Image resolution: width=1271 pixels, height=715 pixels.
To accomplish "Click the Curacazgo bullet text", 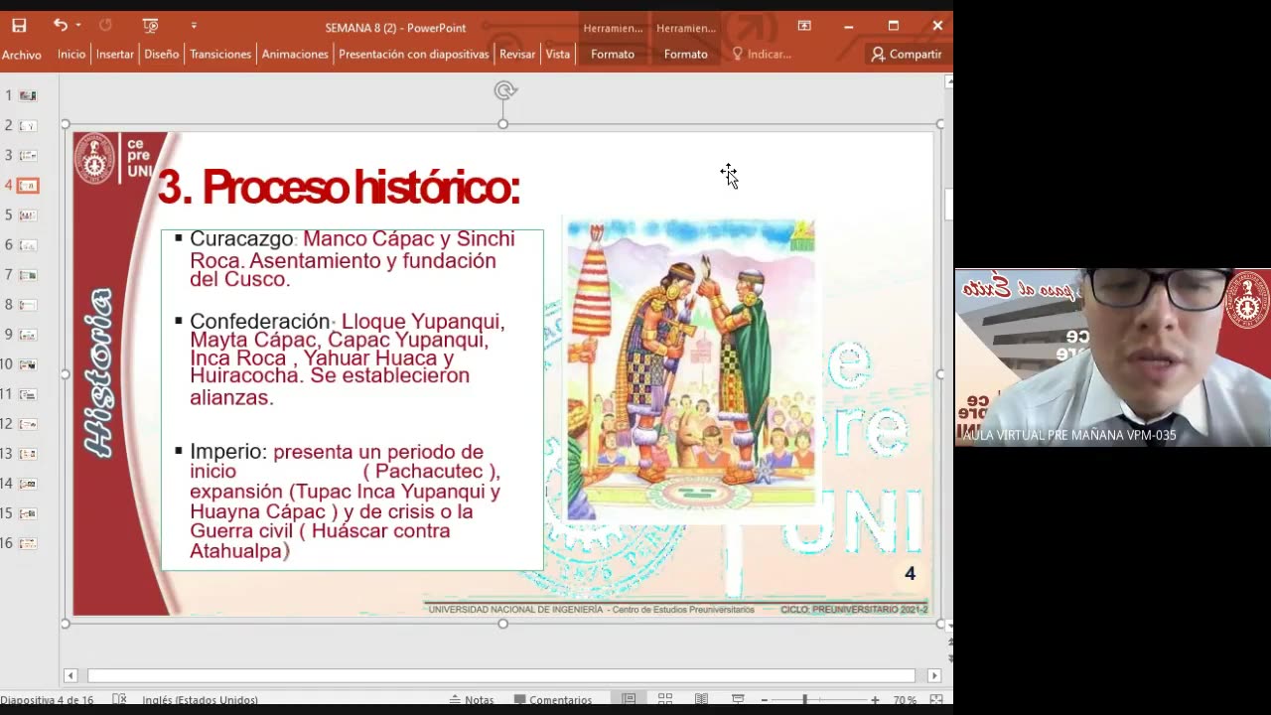I will [x=352, y=259].
